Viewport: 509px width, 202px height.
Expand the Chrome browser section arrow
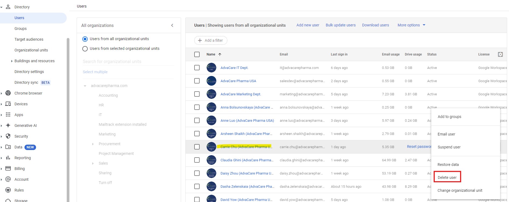1,93
